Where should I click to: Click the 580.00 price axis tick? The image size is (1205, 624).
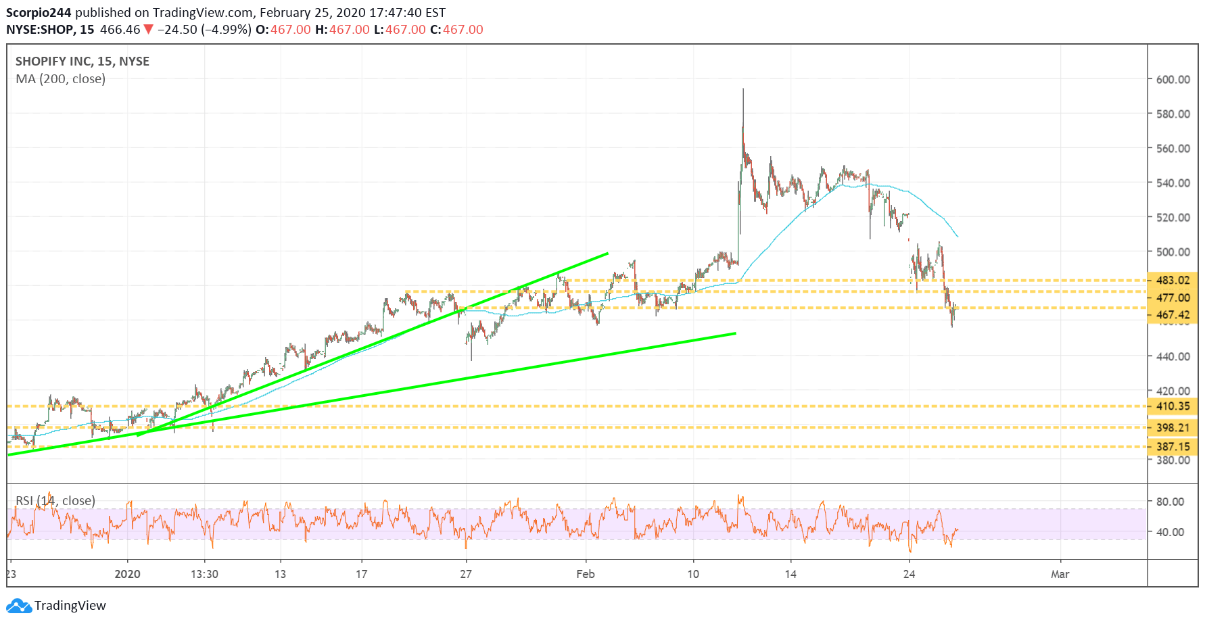[1173, 114]
